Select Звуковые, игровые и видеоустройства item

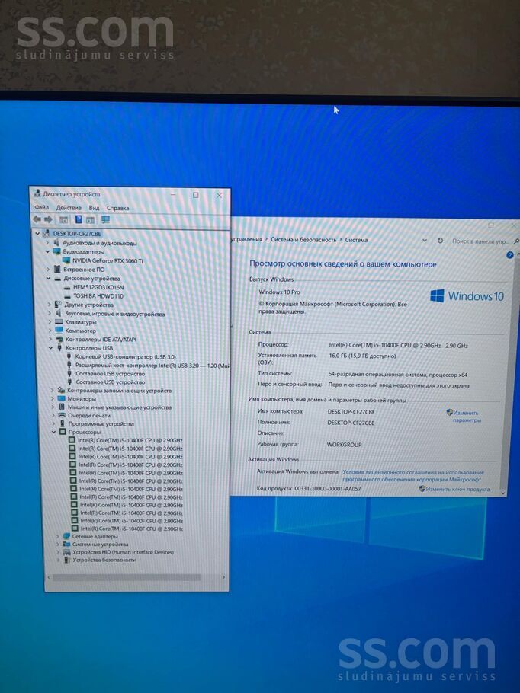[x=114, y=314]
